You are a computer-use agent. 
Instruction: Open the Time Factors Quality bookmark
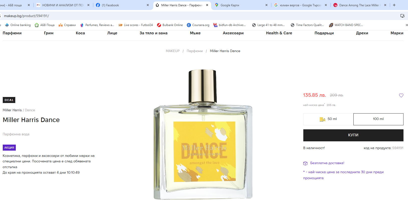click(307, 25)
